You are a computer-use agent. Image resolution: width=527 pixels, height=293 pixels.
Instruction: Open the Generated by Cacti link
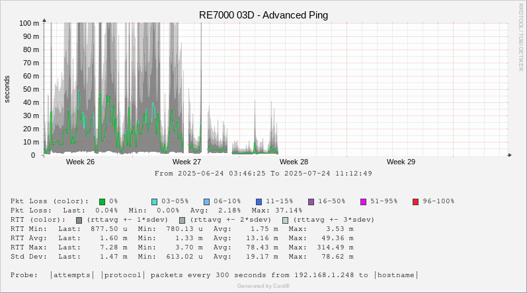(263, 286)
